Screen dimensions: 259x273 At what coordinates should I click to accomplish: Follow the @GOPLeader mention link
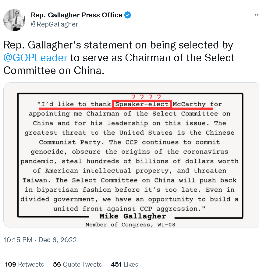coord(35,58)
